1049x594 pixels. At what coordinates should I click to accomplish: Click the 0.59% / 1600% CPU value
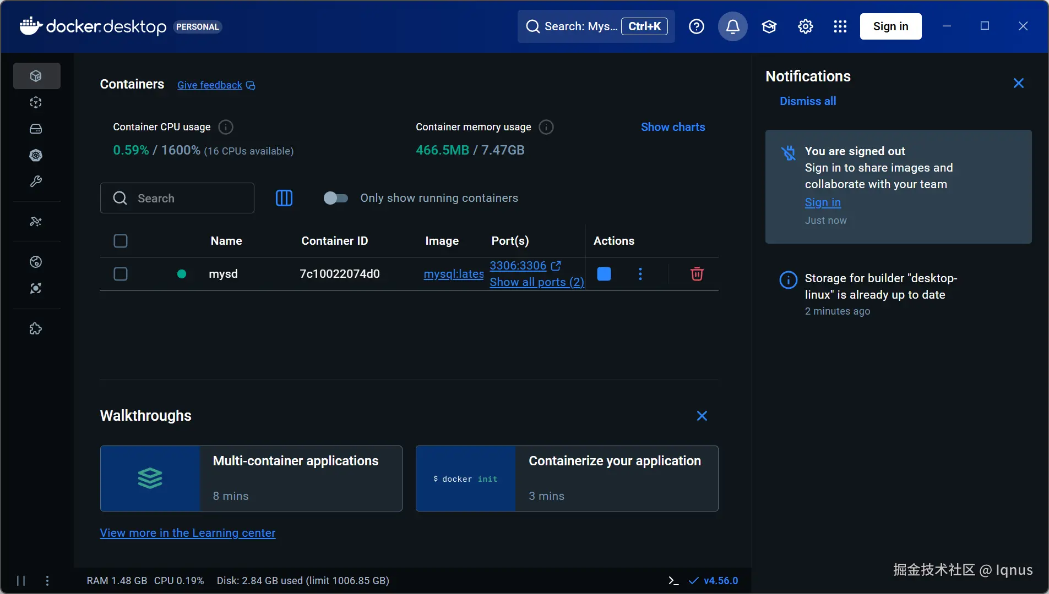[156, 150]
